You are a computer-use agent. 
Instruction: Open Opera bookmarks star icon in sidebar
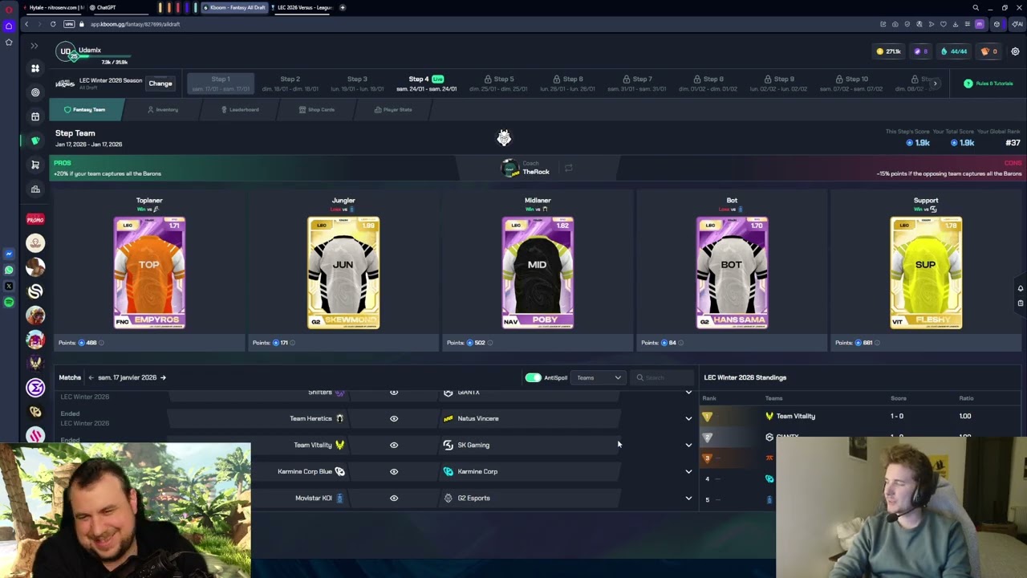9,42
